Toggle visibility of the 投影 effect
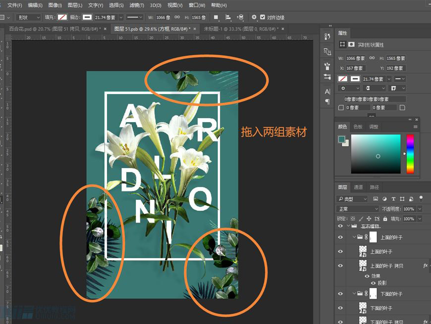The width and height of the screenshot is (431, 324). [x=374, y=282]
